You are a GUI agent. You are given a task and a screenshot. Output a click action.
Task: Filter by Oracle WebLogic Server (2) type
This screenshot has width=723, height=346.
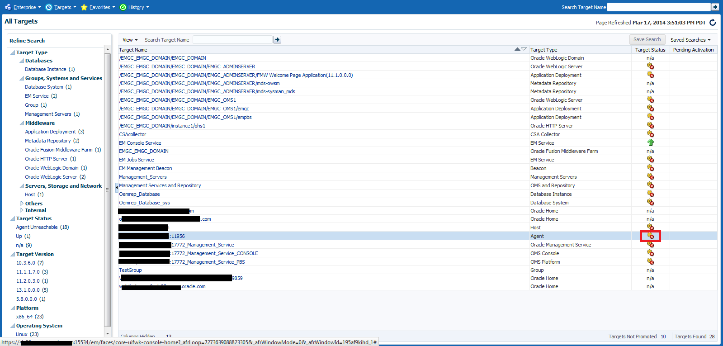(x=55, y=177)
